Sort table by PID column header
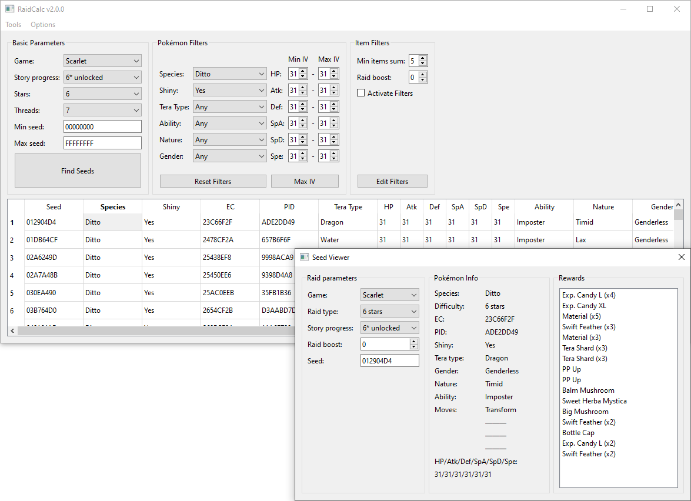The width and height of the screenshot is (691, 501). [289, 206]
